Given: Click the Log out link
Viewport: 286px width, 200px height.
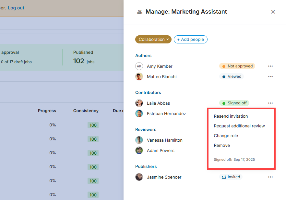Looking at the screenshot, I should click(15, 7).
